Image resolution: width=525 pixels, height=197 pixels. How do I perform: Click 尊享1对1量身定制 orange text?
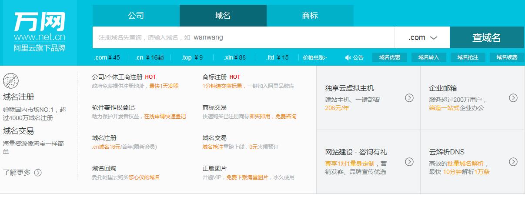pos(350,164)
